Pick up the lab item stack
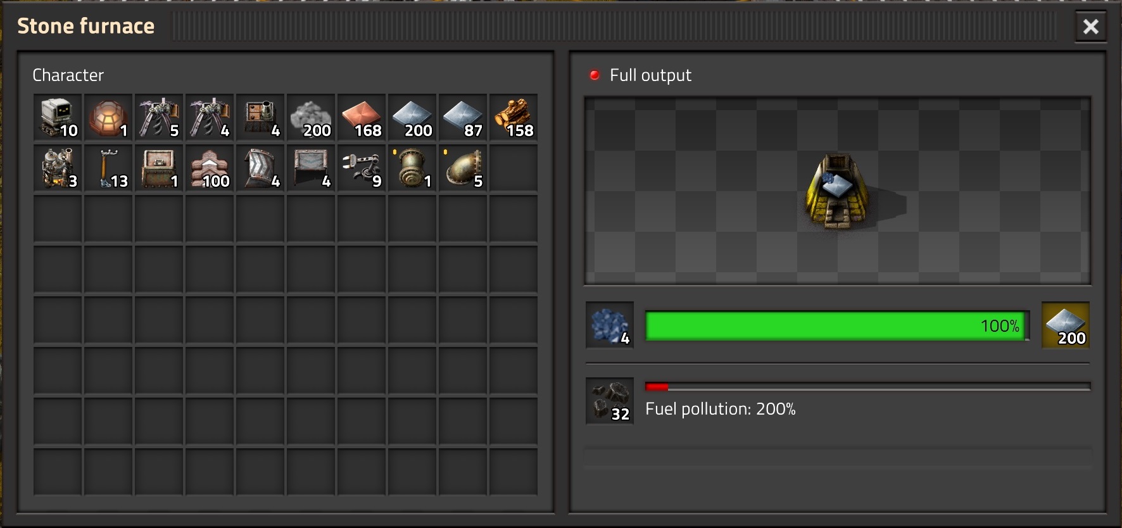Screen dimensions: 1122x528 108,118
